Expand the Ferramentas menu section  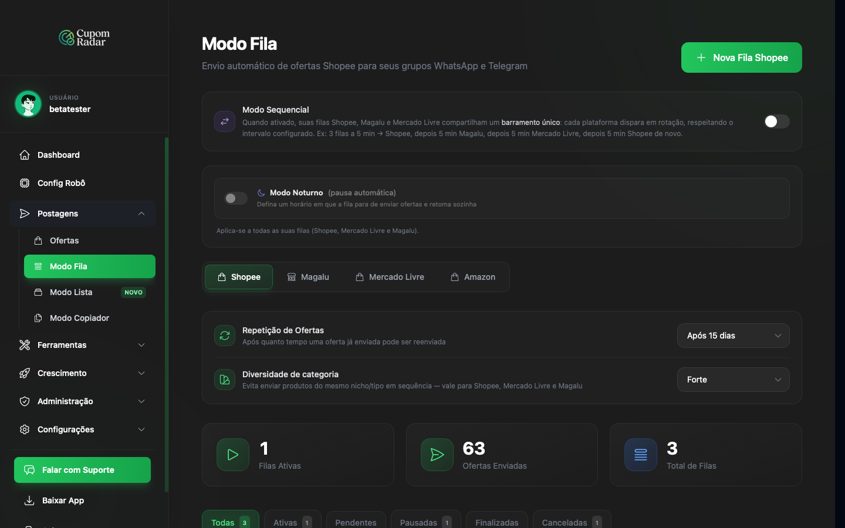point(141,345)
